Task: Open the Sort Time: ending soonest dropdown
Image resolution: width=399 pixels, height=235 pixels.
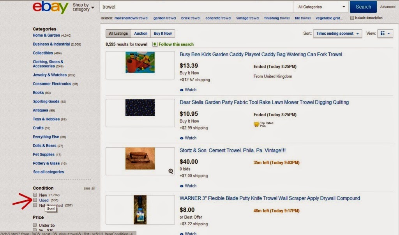Action: (x=337, y=34)
